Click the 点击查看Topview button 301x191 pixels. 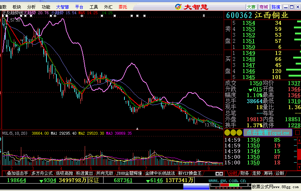[x=268, y=133]
